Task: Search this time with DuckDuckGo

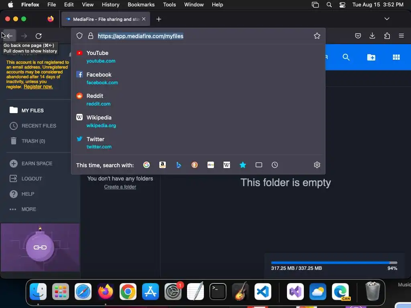Action: [x=195, y=165]
